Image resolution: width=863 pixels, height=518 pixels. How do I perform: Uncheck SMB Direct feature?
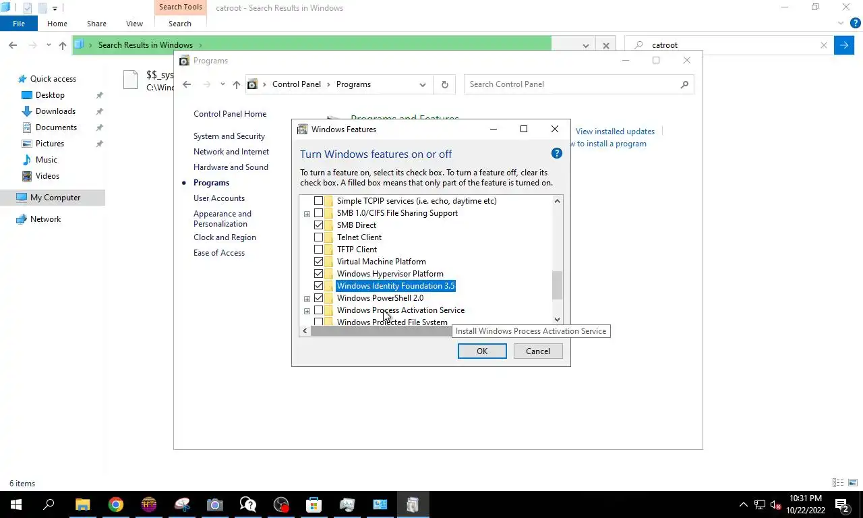318,225
